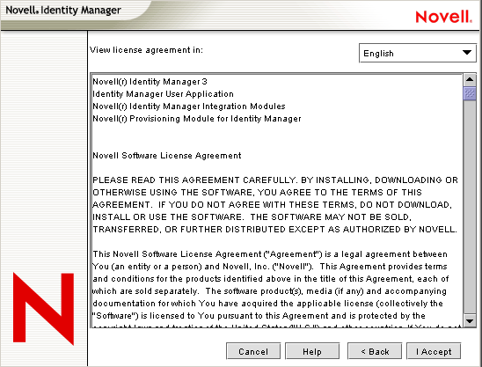Click the line starting "which are sold separately"

tap(270, 291)
